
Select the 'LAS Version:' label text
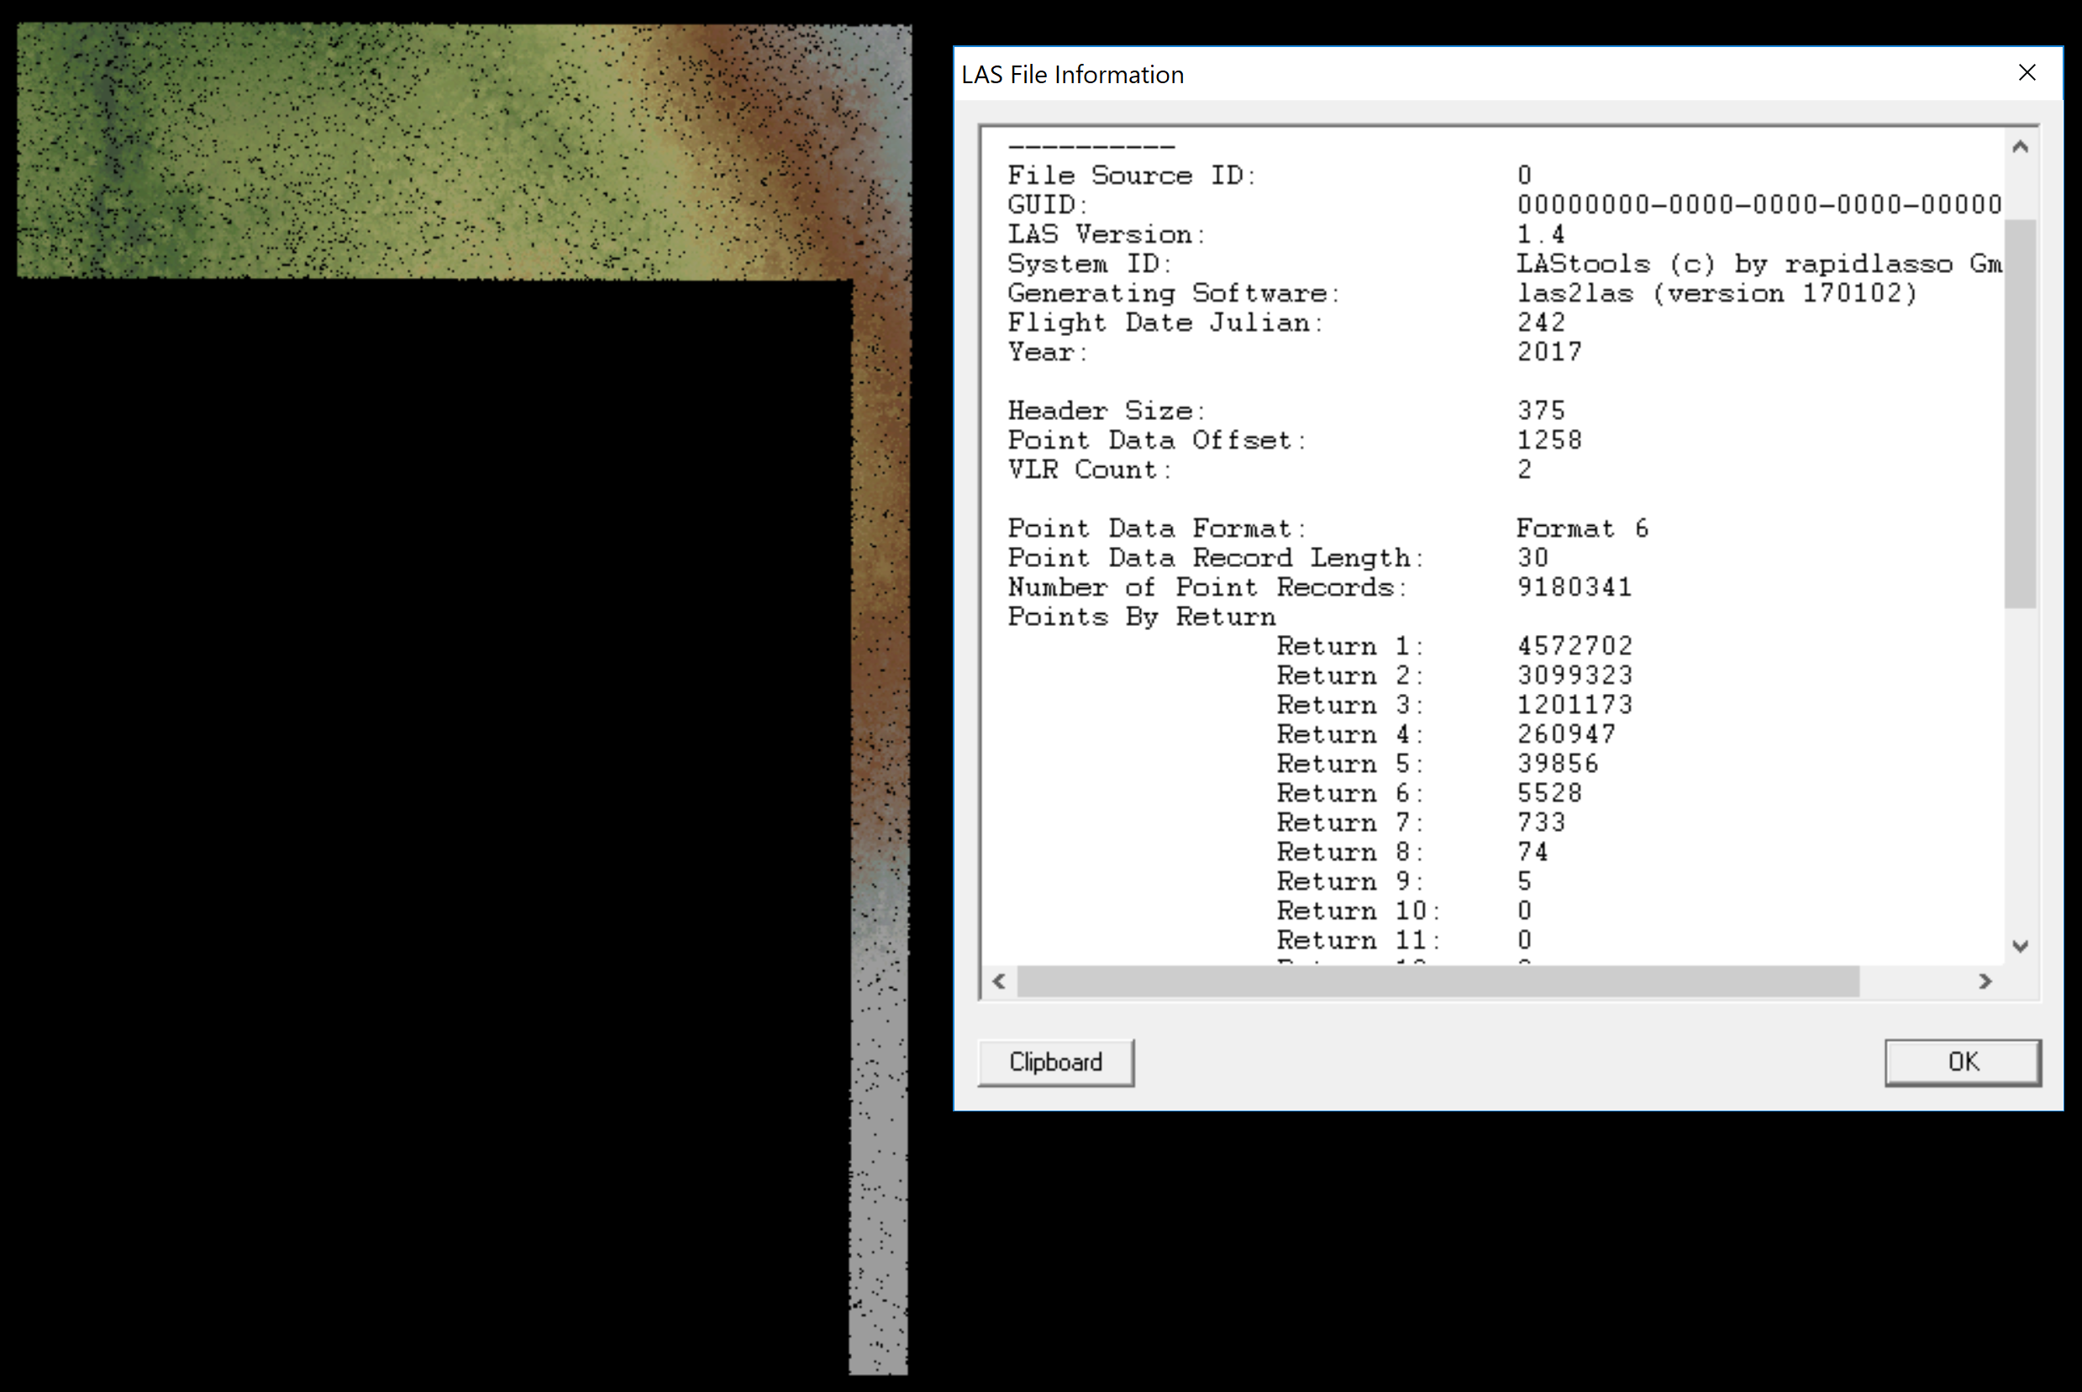1107,234
